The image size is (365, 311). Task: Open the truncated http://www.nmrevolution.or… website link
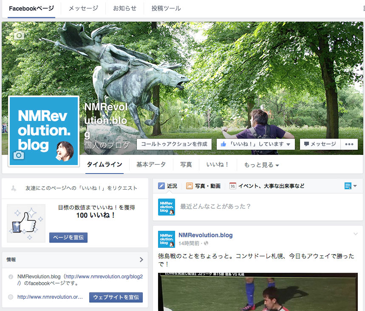coord(50,297)
